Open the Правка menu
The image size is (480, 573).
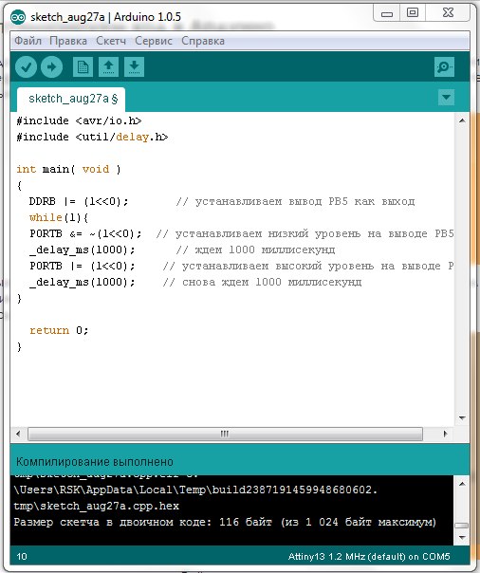click(x=68, y=41)
